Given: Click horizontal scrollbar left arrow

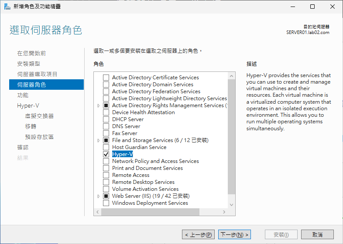Looking at the screenshot, I should (98, 212).
